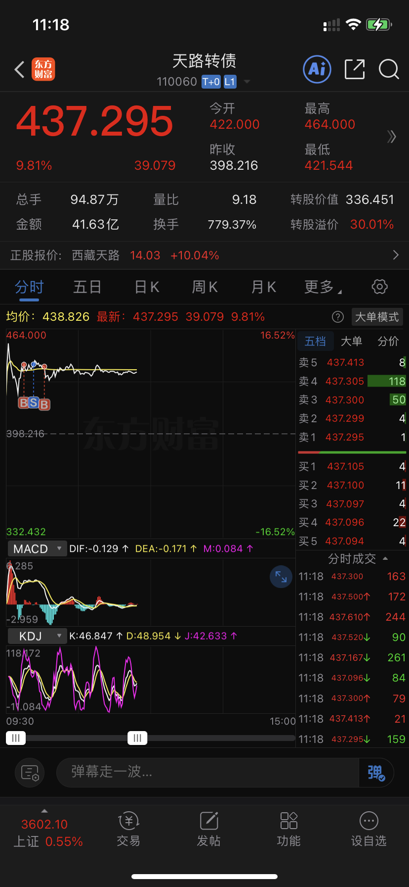Tap 买1 price 437.105
409x887 pixels.
click(x=345, y=466)
